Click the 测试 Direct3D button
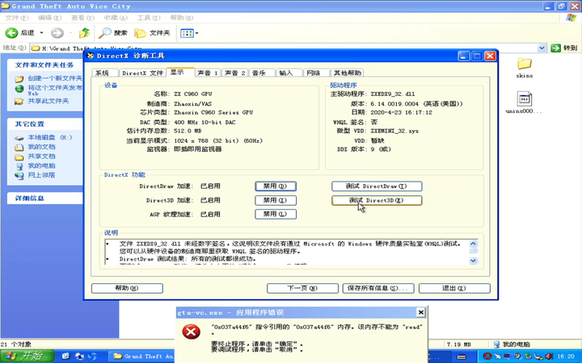The height and width of the screenshot is (363, 582). click(377, 200)
